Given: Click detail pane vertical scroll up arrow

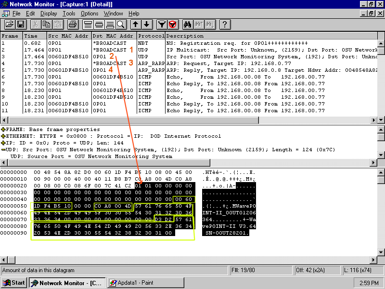Looking at the screenshot, I should click(381, 130).
